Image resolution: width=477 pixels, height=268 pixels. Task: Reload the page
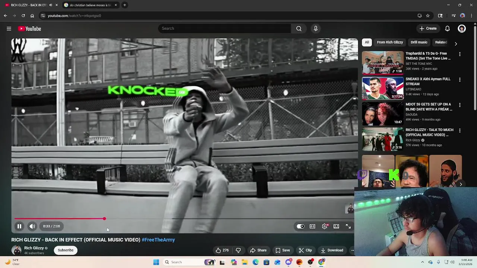point(23,16)
